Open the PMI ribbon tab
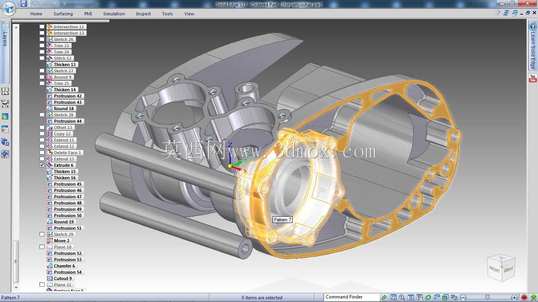Screen dimensions: 538x302 88,14
